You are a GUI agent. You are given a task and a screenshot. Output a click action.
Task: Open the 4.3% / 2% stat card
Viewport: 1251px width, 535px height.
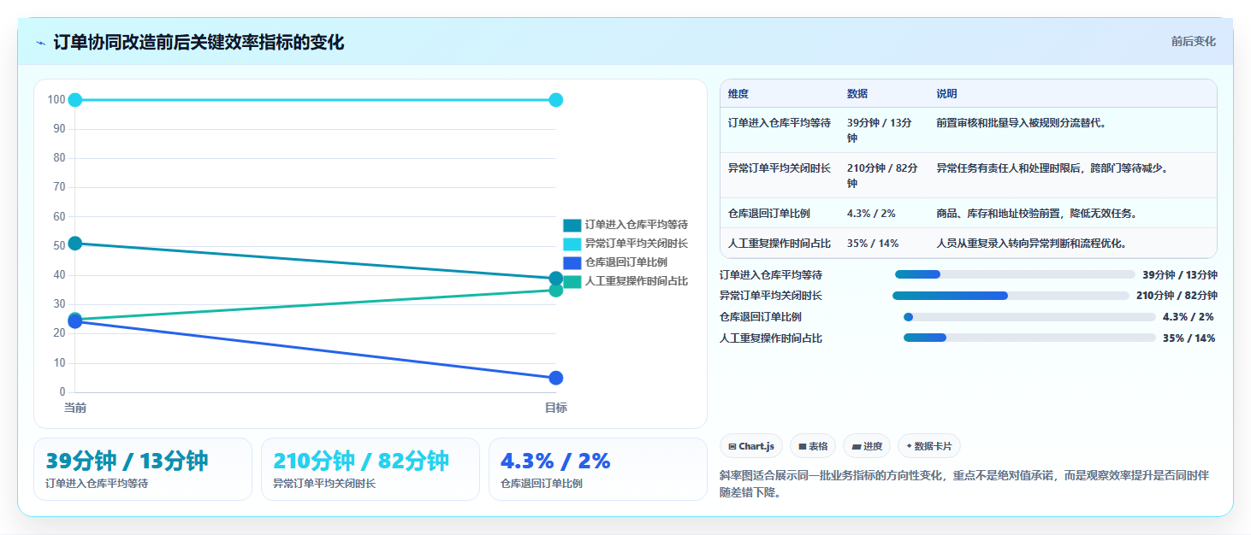pyautogui.click(x=598, y=469)
